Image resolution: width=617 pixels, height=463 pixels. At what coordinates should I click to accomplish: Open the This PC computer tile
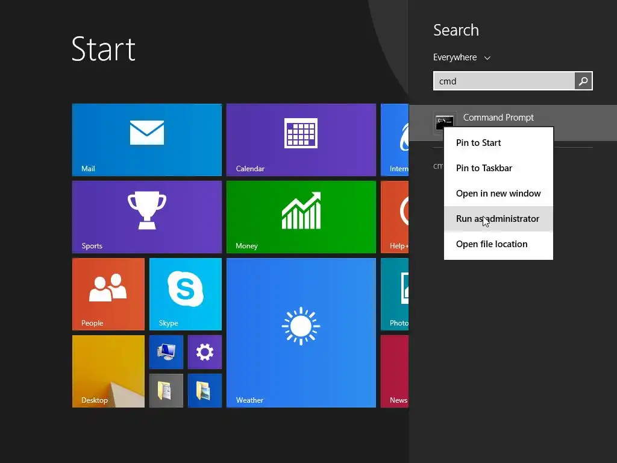pyautogui.click(x=166, y=352)
